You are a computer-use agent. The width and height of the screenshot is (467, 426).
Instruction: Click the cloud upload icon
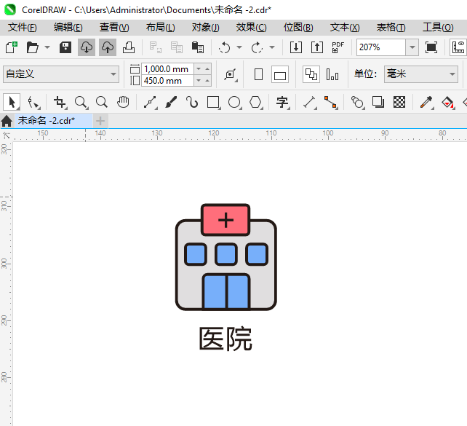pyautogui.click(x=108, y=47)
